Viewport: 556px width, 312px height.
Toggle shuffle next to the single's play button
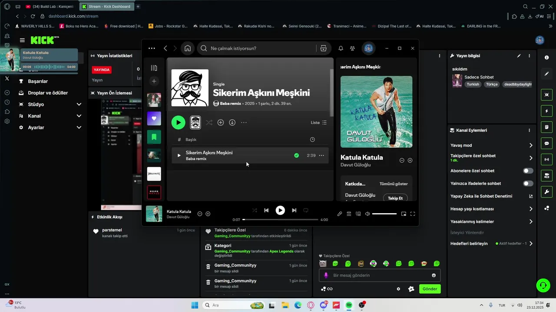[x=209, y=123]
